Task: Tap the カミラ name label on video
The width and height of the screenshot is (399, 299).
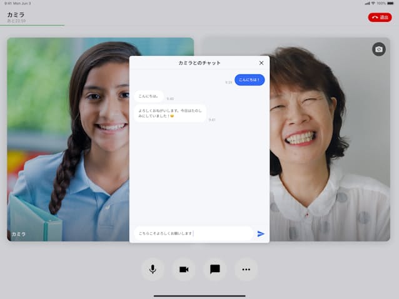Action: (19, 234)
